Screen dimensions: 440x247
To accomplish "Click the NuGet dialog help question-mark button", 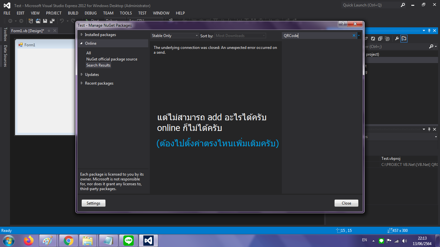I will [x=343, y=24].
